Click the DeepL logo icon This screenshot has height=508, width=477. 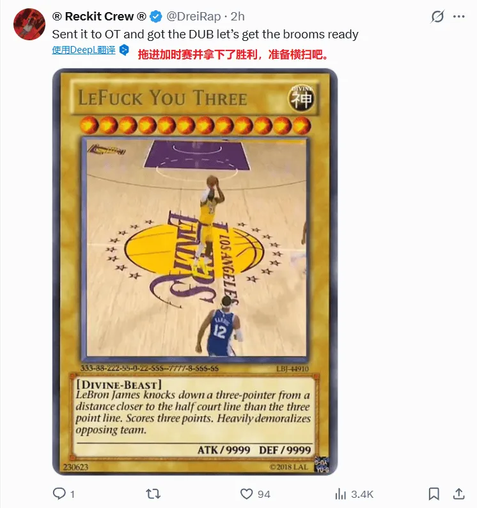tap(124, 50)
